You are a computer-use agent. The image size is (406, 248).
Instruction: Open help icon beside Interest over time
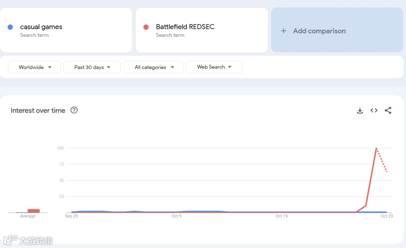(74, 110)
